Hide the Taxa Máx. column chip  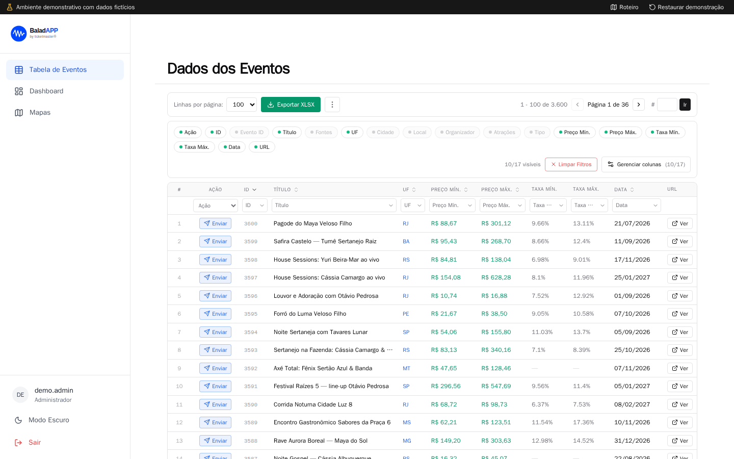tap(194, 147)
